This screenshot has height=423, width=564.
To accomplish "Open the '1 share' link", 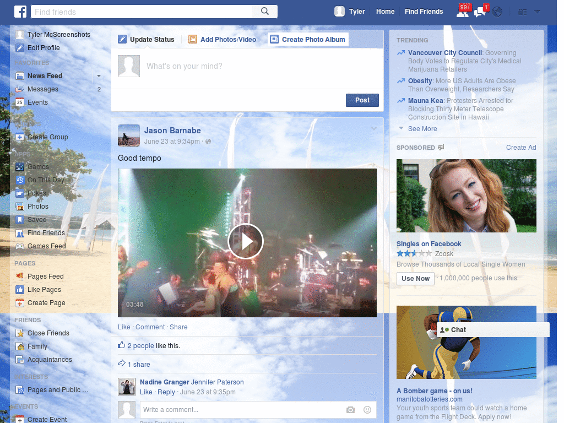I will (x=139, y=365).
